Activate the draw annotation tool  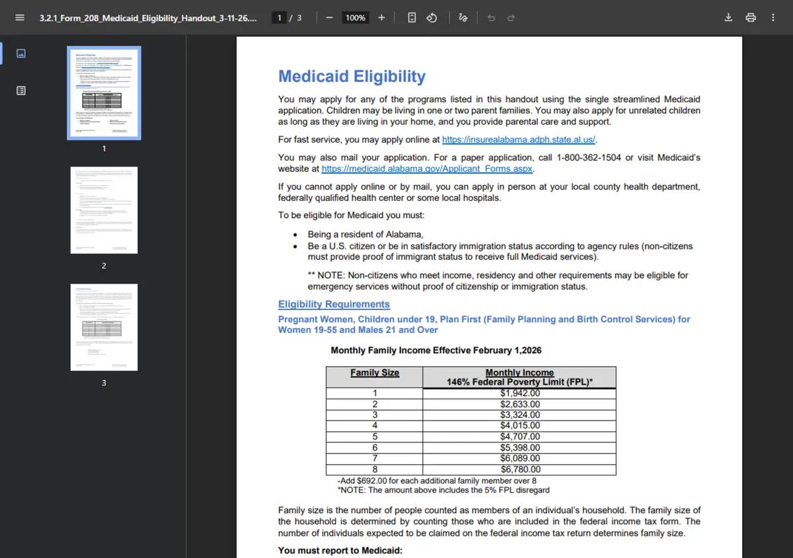click(x=463, y=18)
